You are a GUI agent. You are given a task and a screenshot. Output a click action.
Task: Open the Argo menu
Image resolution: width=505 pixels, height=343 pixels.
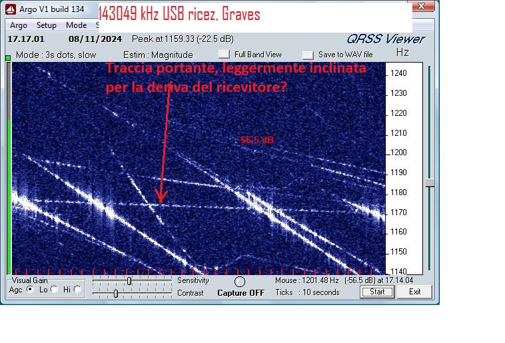[19, 25]
